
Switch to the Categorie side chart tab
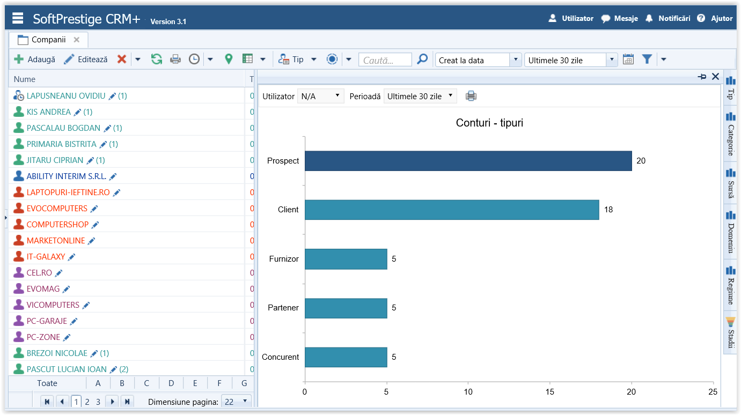tap(730, 134)
